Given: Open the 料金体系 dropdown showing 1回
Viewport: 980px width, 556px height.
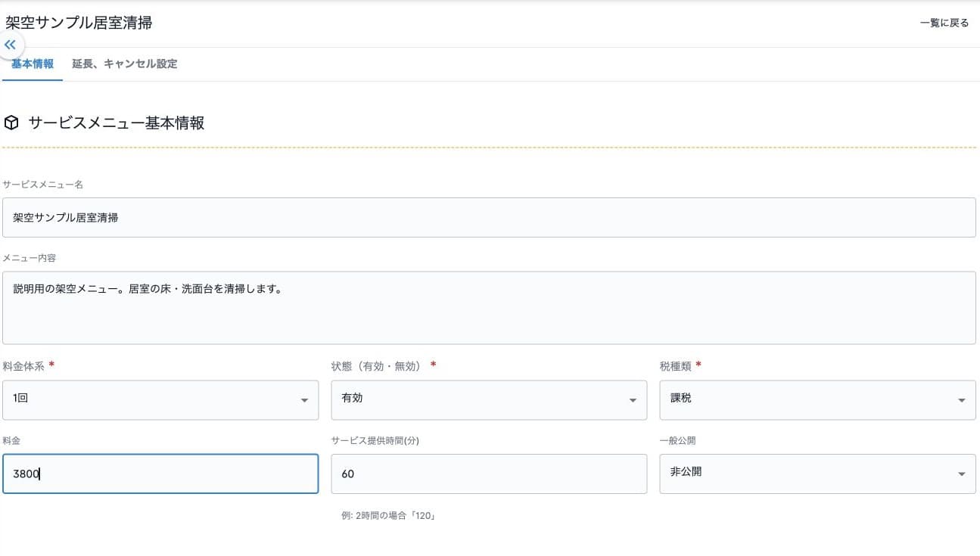Looking at the screenshot, I should pyautogui.click(x=160, y=399).
